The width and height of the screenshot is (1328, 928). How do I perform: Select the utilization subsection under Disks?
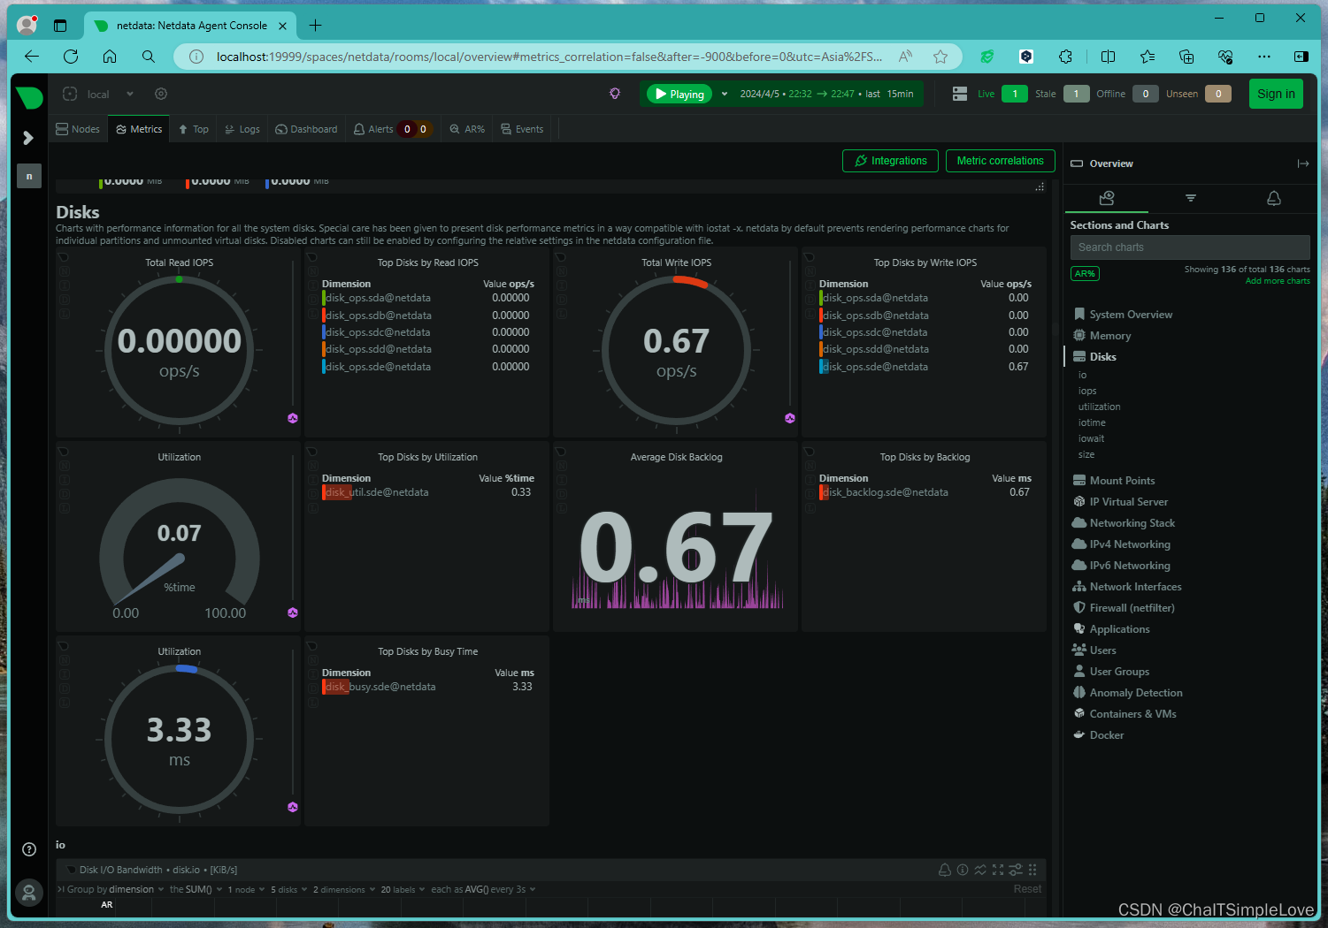(1099, 407)
